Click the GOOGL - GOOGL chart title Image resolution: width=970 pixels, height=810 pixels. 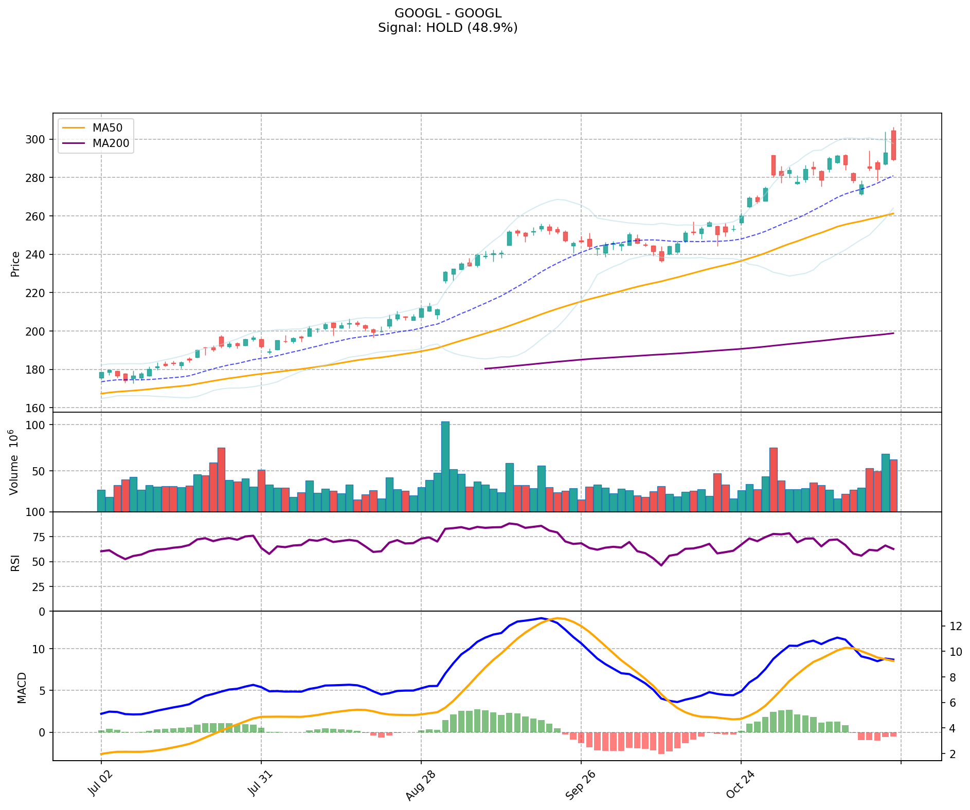coord(447,13)
